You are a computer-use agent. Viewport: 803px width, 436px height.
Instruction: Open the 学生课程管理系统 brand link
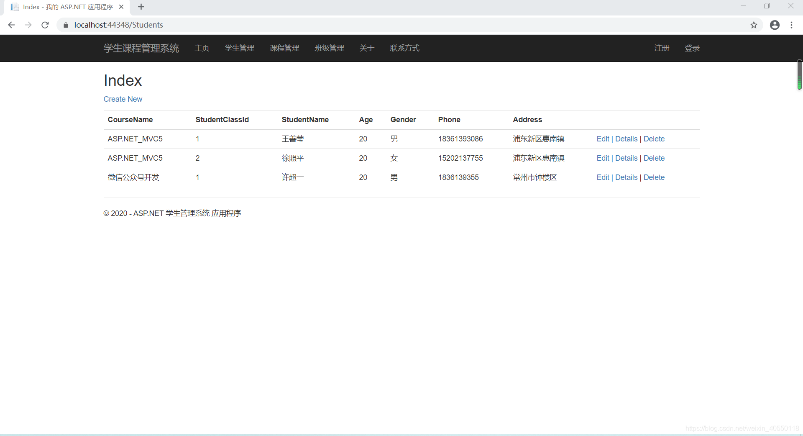[x=141, y=48]
